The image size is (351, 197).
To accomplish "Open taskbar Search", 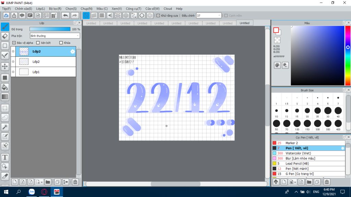I will 19,192.
